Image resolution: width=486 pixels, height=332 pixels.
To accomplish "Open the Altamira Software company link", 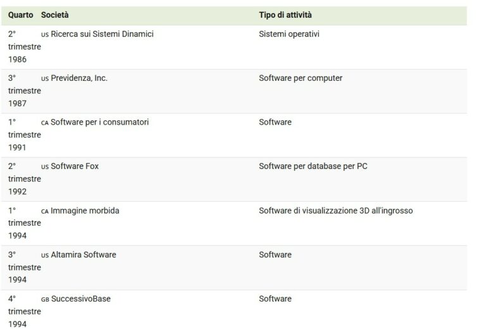I will 84,255.
